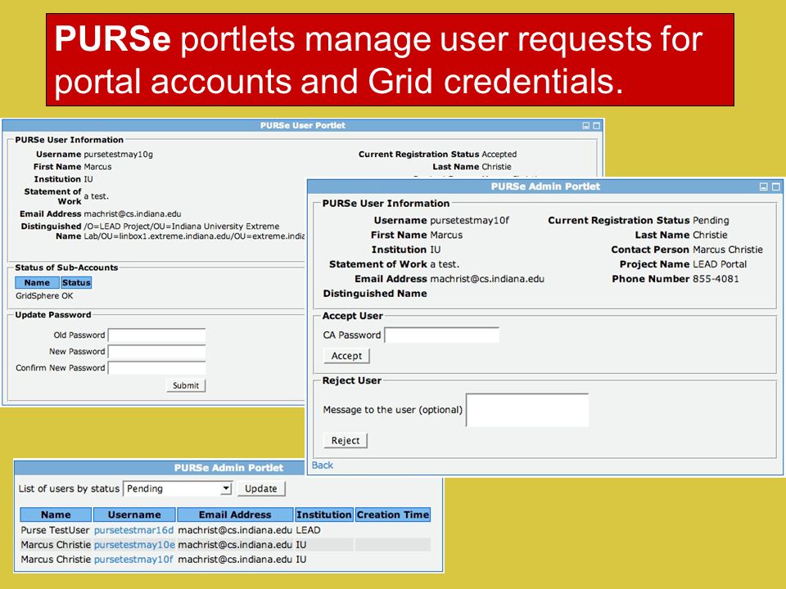This screenshot has height=589, width=786.
Task: Click username value 'pursetestmay10f' in Admin Portlet details
Action: coord(470,220)
